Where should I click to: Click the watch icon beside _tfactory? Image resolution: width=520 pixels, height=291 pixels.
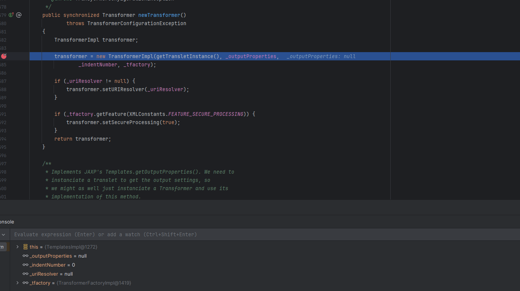click(25, 283)
